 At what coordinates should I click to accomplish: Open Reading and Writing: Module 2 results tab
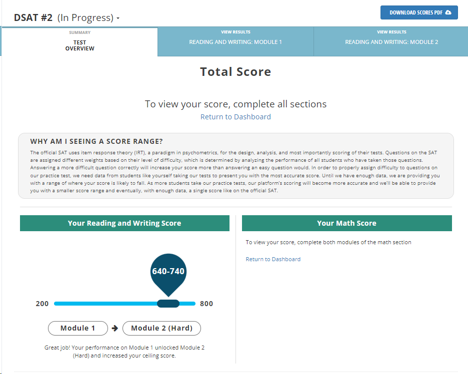tap(391, 42)
